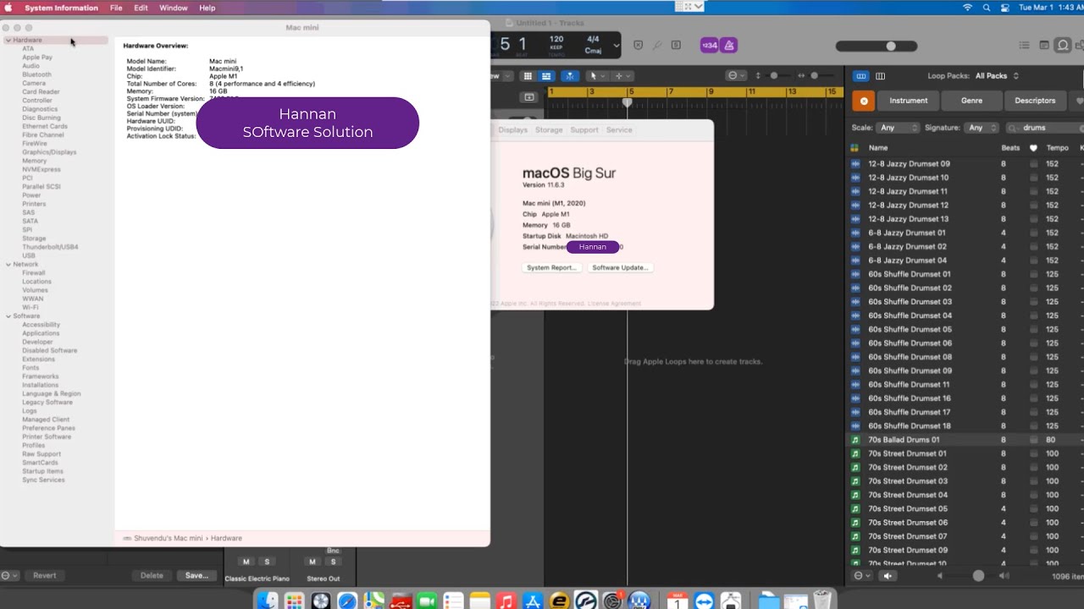This screenshot has width=1084, height=609.
Task: Collapse the Software section in sidebar
Action: pos(8,316)
